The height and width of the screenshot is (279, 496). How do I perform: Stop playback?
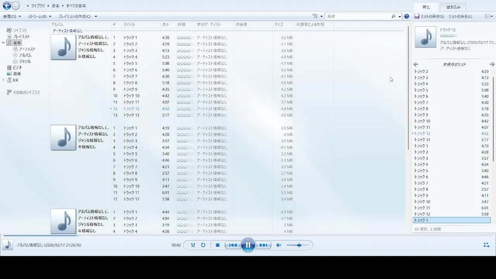click(218, 245)
